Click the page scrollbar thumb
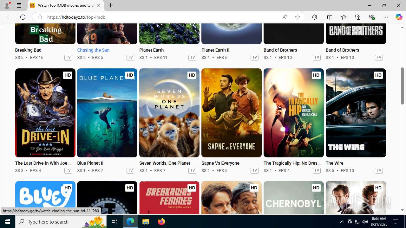 click(402, 86)
